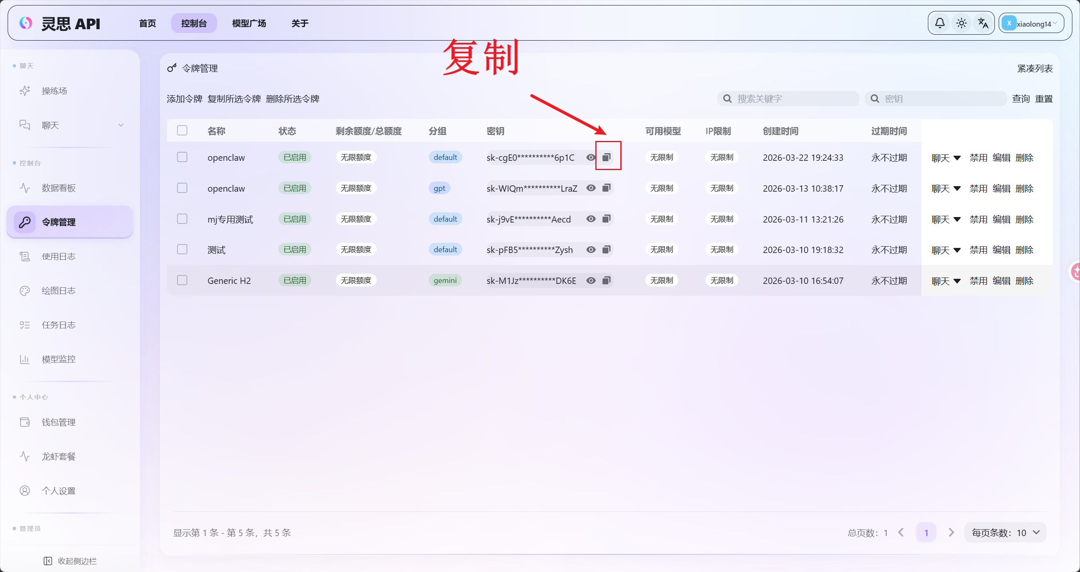1080x572 pixels.
Task: Open the notifications bell icon
Action: pyautogui.click(x=939, y=23)
